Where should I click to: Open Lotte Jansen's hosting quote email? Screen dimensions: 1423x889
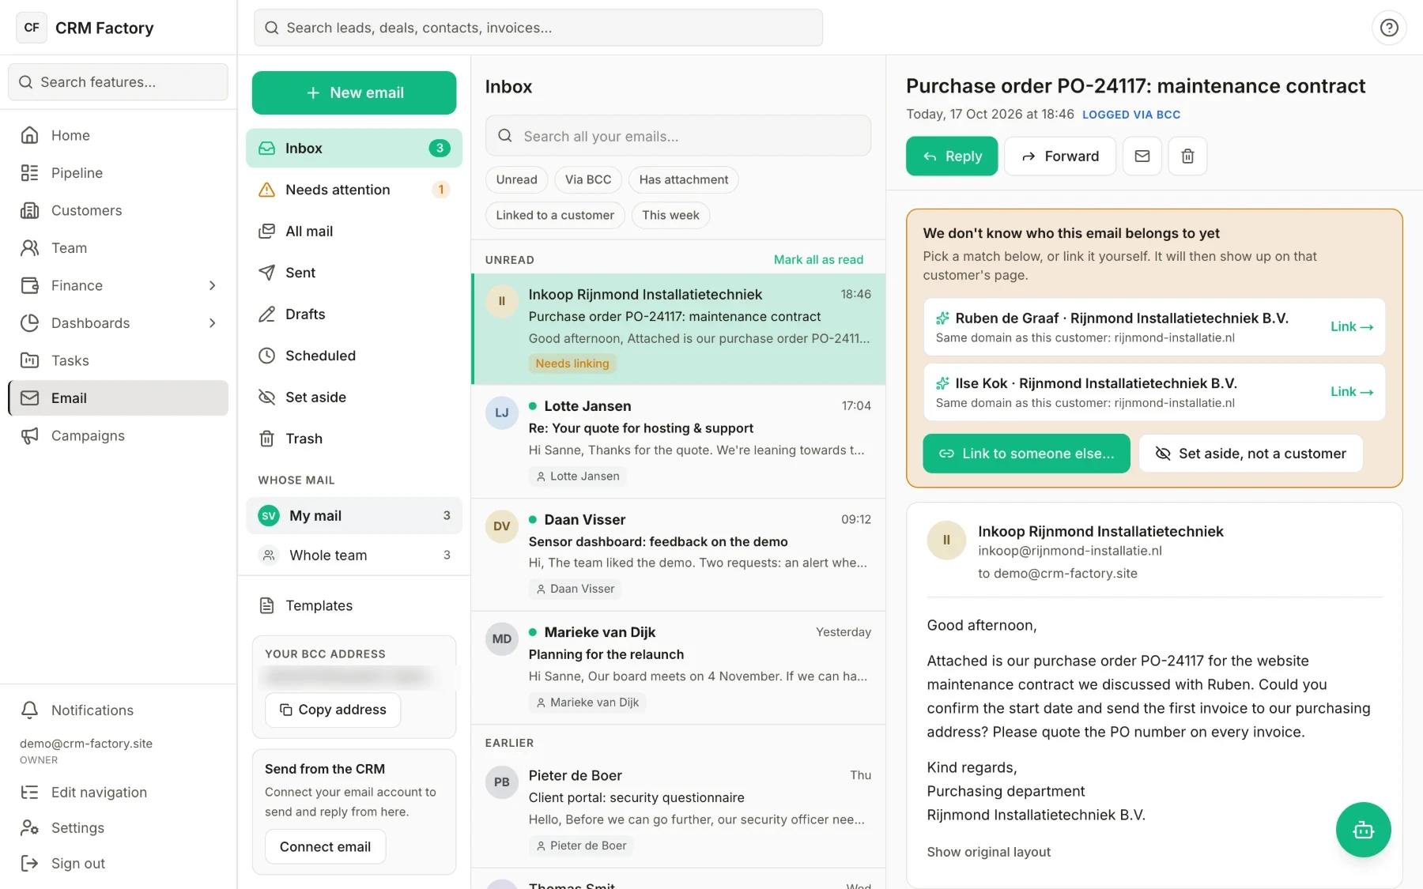click(678, 441)
